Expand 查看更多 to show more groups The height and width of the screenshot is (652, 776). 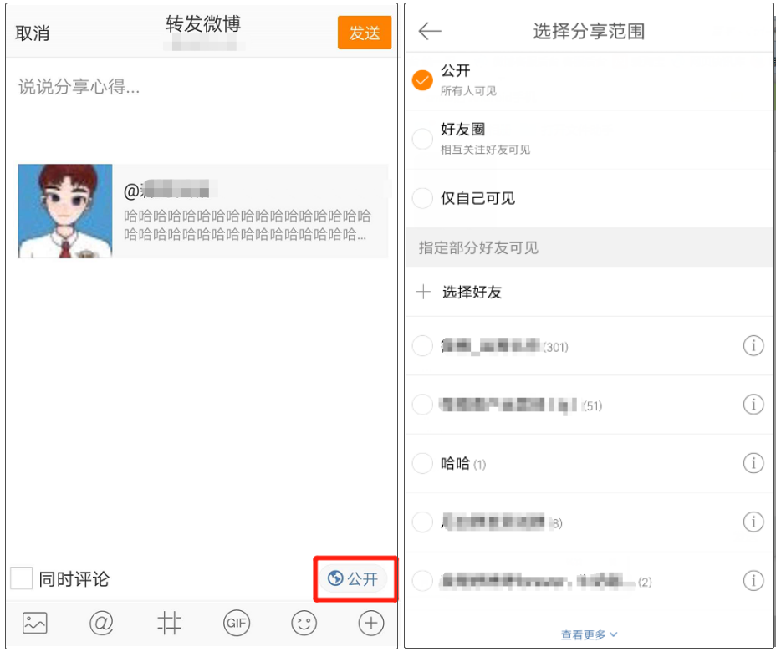[589, 634]
